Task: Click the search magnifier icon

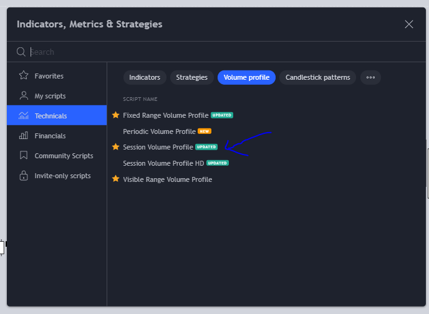Action: click(21, 52)
